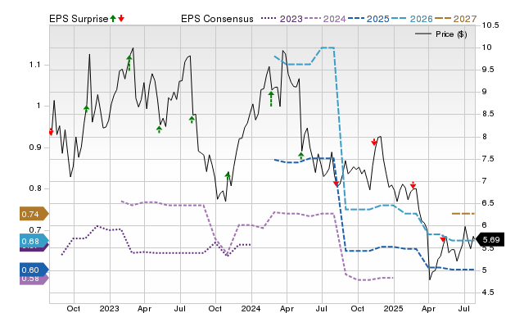Click the green surprise arrow near May 2024

click(301, 156)
